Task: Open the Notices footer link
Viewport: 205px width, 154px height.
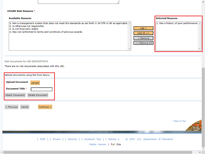Action: pos(112,139)
